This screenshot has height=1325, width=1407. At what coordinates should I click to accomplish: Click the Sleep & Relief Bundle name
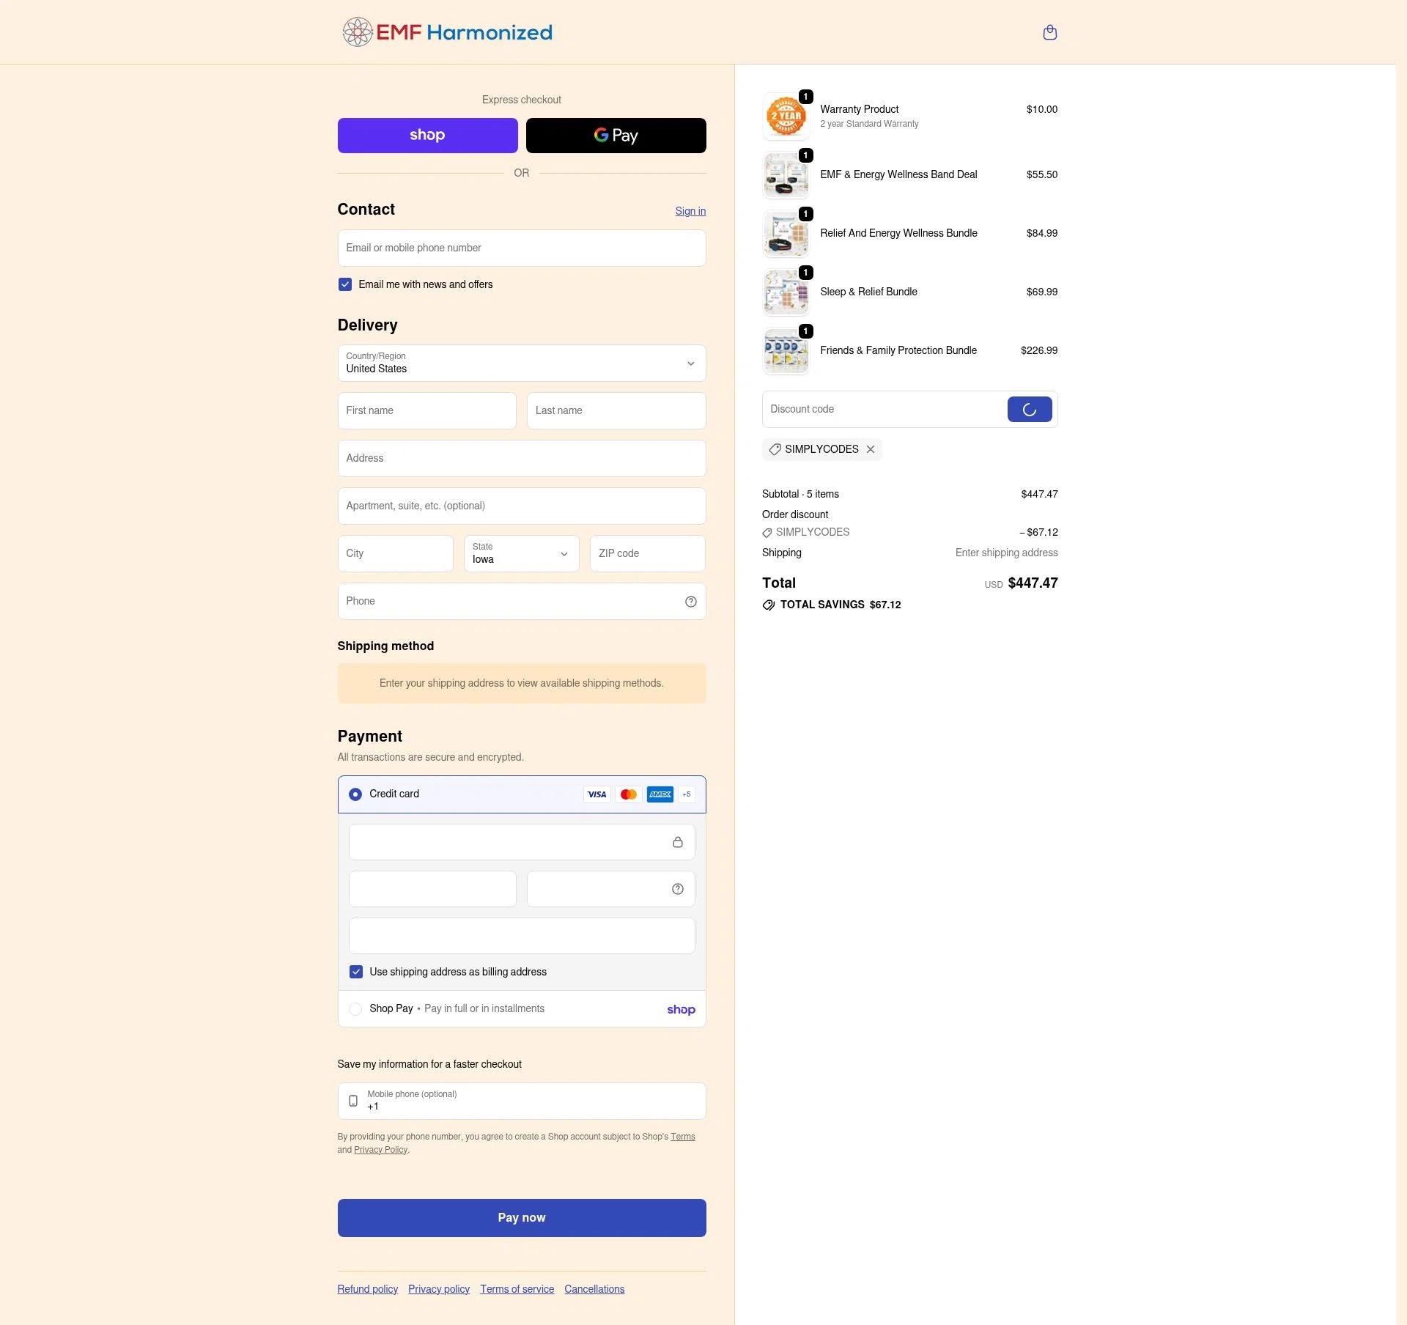(x=868, y=292)
